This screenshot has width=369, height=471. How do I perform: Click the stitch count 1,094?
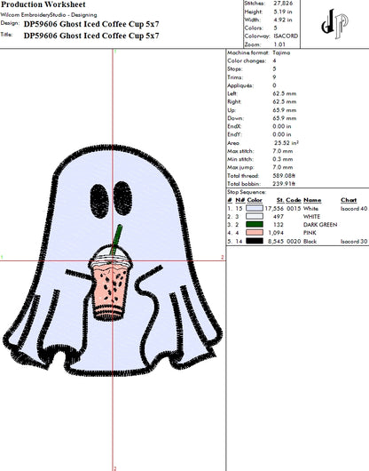click(276, 233)
